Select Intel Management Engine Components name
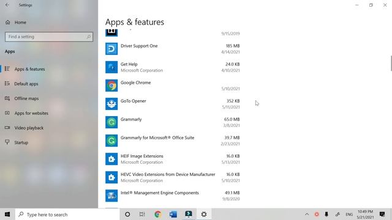Screen dimensions: 392x220 [x=159, y=193]
